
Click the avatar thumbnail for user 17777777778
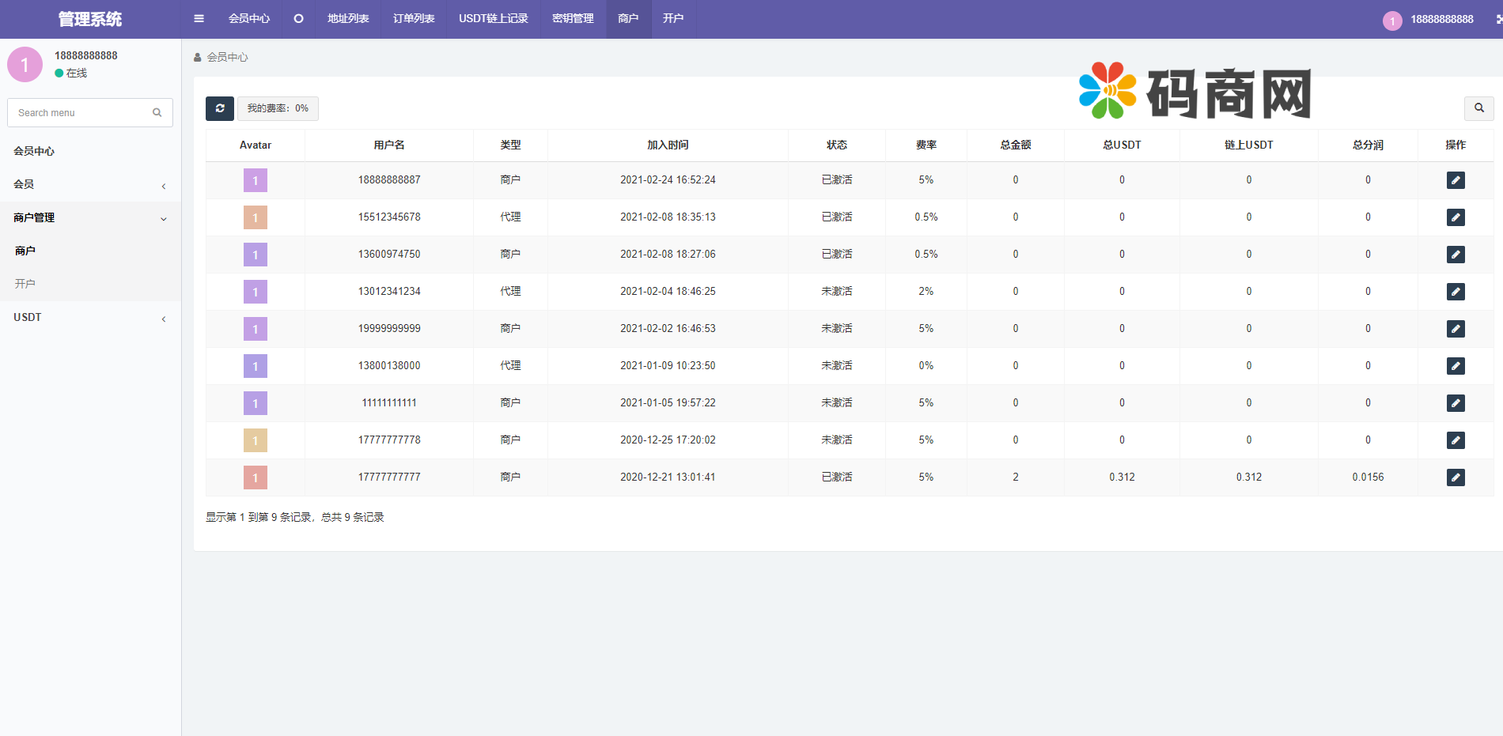tap(256, 440)
